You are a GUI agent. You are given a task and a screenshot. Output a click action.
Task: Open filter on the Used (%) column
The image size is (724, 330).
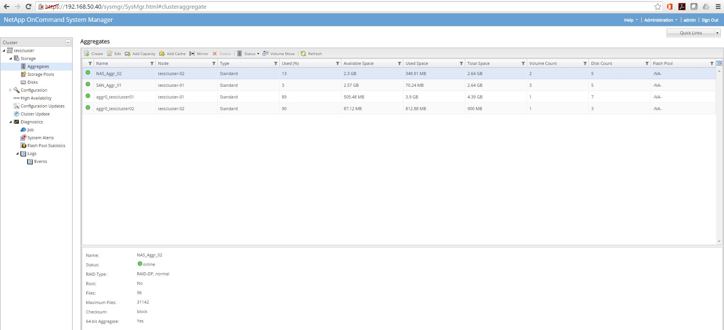pyautogui.click(x=338, y=63)
